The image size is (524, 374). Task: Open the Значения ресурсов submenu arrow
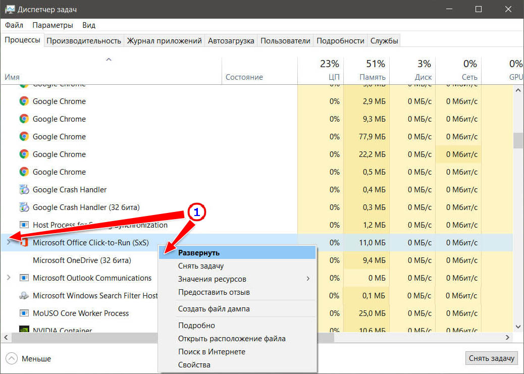tap(308, 279)
